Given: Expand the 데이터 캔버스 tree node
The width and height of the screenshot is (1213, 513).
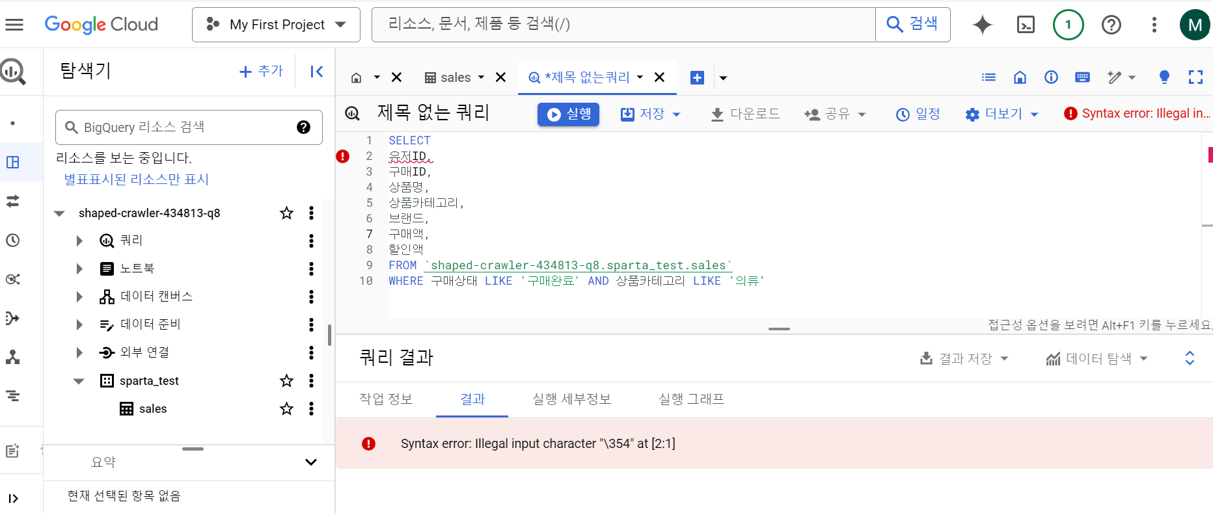Looking at the screenshot, I should click(79, 296).
